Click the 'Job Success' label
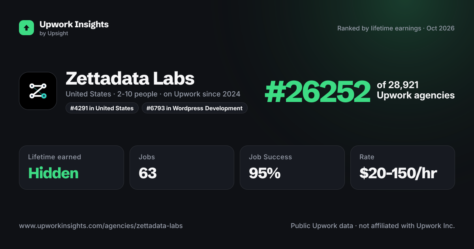The height and width of the screenshot is (249, 474). pyautogui.click(x=270, y=157)
